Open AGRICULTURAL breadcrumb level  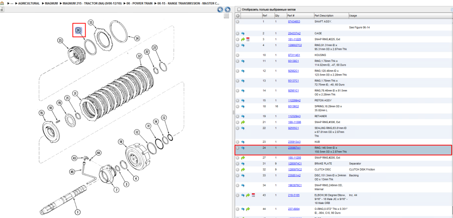coord(29,4)
